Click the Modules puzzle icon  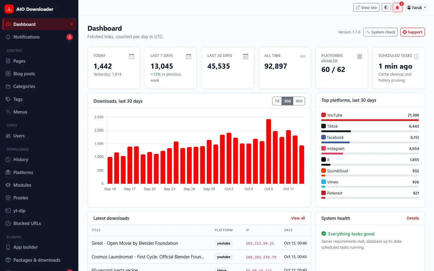click(x=8, y=185)
